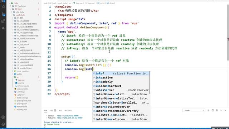The width and height of the screenshot is (229, 129).
Task: Choose the wx-checkIsSoterEnrolled suggestion
Action: point(121,103)
